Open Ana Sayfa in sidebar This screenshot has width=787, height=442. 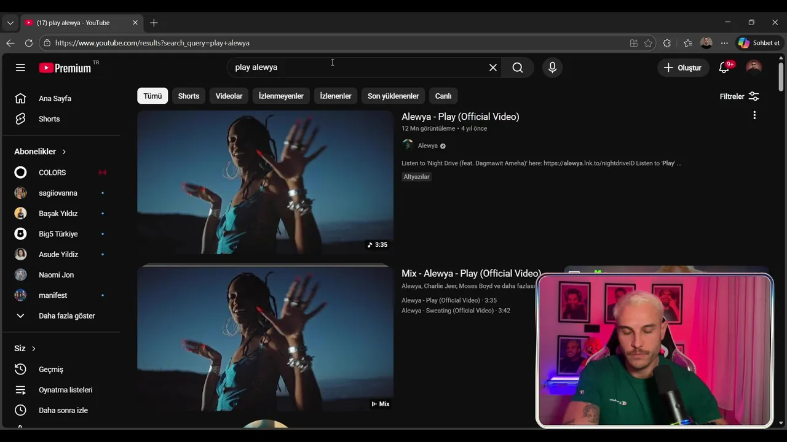pyautogui.click(x=60, y=98)
